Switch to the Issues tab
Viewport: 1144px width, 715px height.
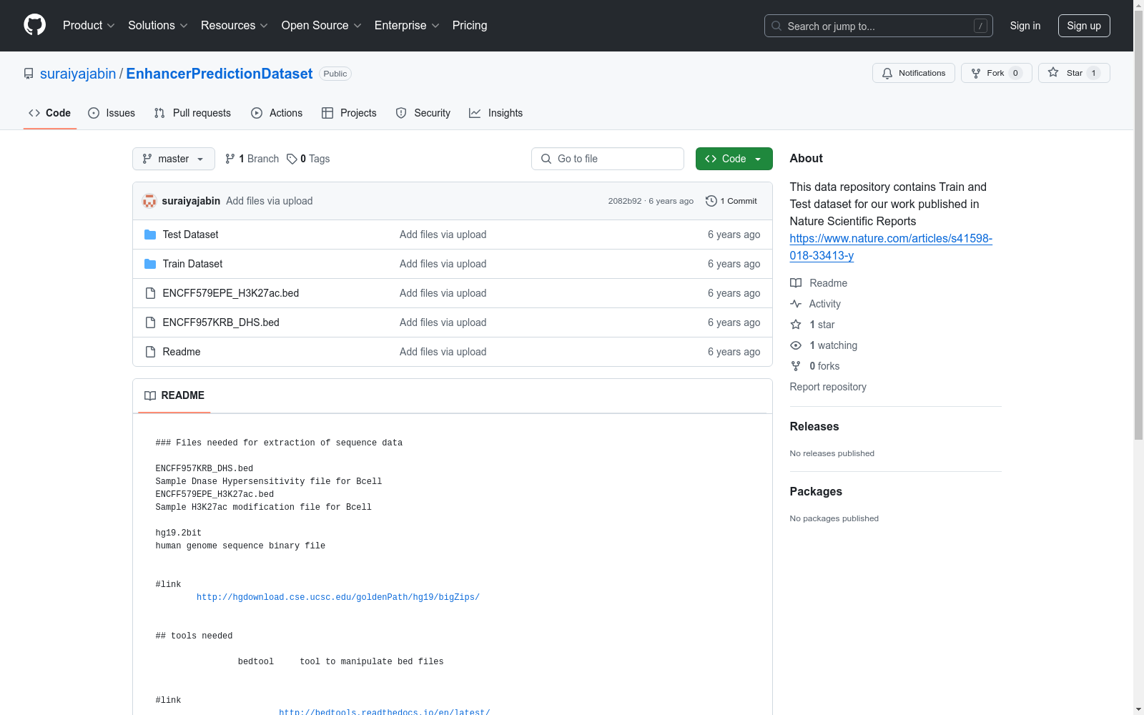coord(112,113)
